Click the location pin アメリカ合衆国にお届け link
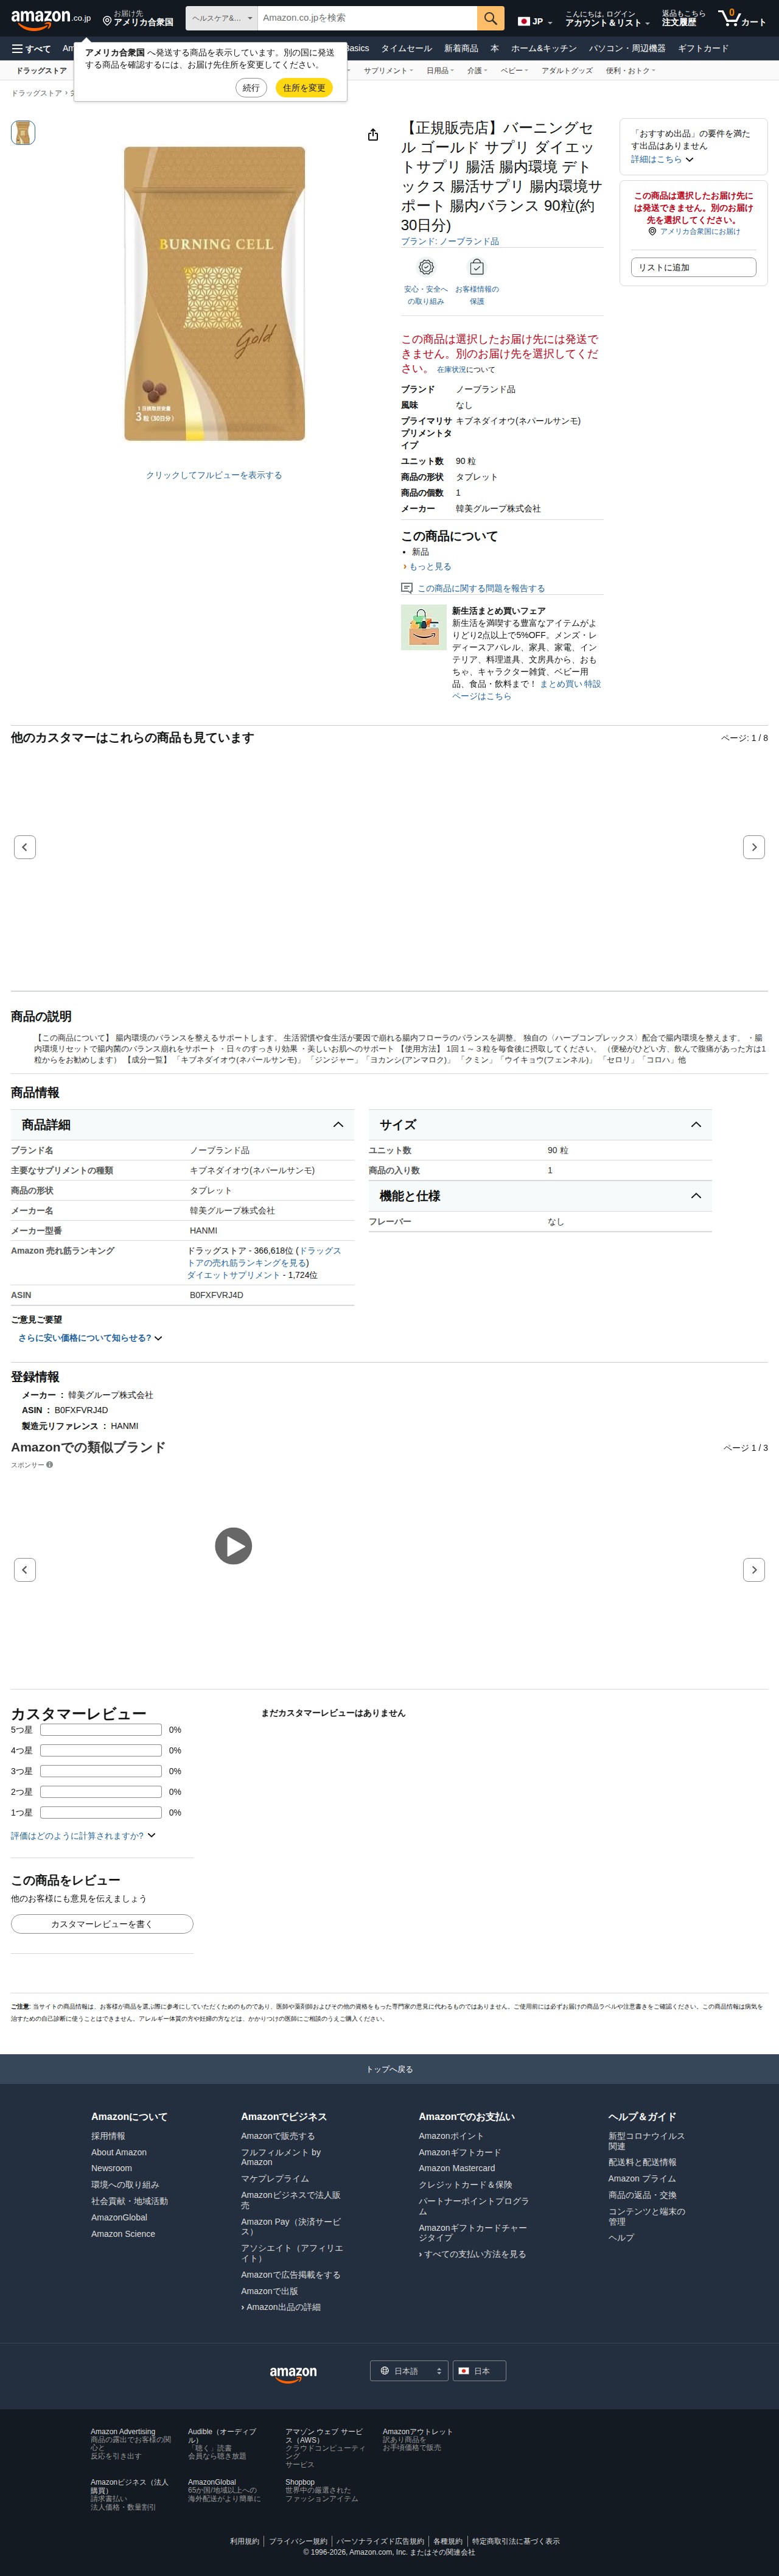The width and height of the screenshot is (779, 2576). [x=694, y=231]
